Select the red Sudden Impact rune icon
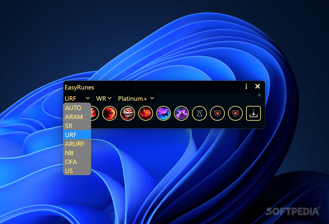Viewport: 329px width, 224px height. click(110, 113)
